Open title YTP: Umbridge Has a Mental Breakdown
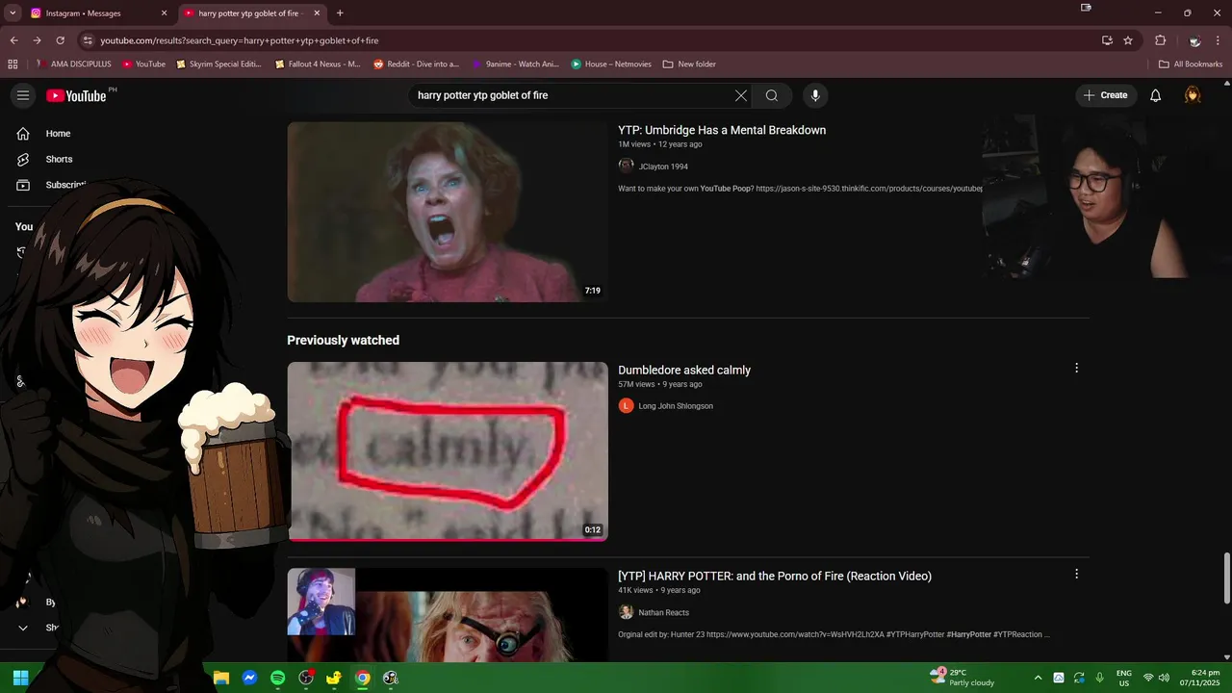Viewport: 1232px width, 693px height. point(722,130)
